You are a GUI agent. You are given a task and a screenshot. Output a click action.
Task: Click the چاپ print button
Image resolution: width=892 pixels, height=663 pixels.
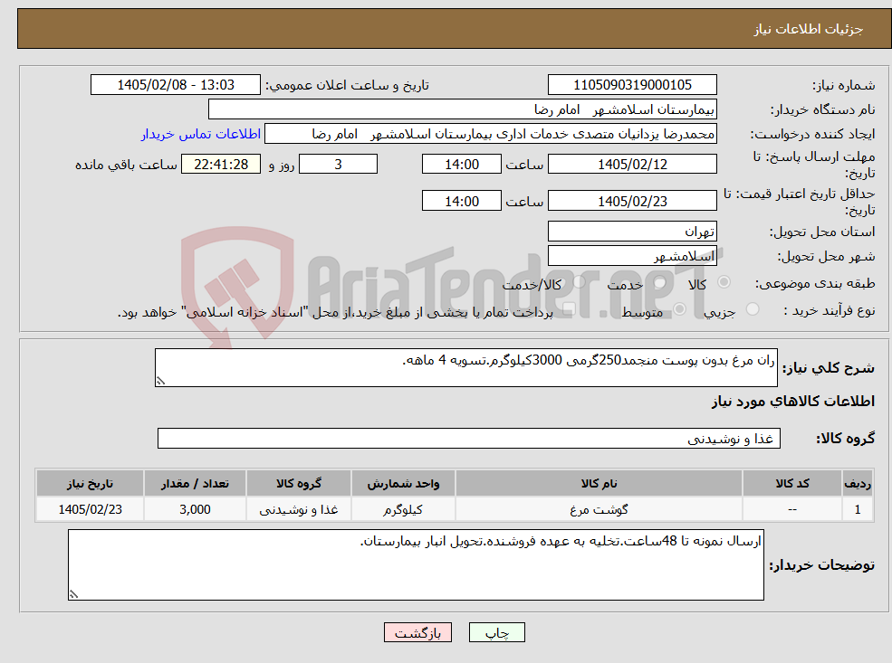pyautogui.click(x=496, y=632)
